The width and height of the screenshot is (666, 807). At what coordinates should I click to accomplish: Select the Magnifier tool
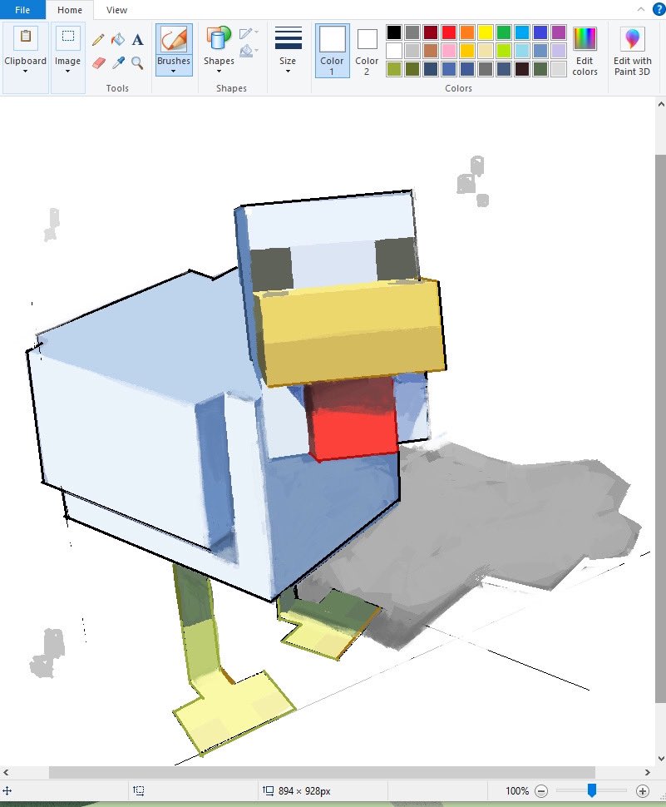pos(136,62)
